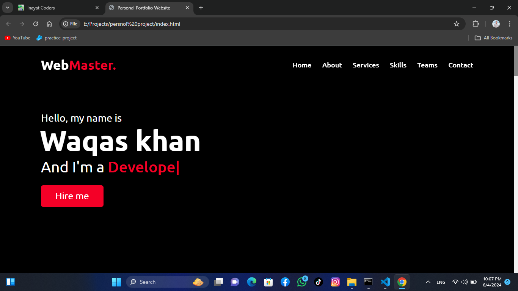Viewport: 518px width, 291px height.
Task: Bookmark this page with the star icon
Action: point(457,24)
